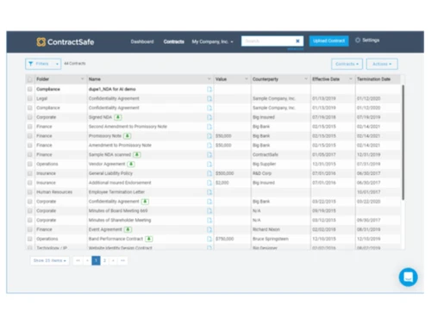
Task: Go to Contracts in top navigation
Action: point(174,41)
